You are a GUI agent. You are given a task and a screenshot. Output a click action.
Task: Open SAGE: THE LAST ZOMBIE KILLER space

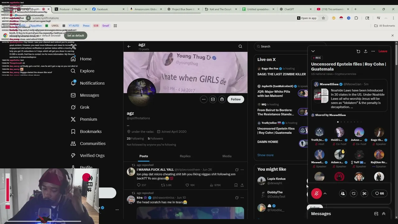click(281, 74)
